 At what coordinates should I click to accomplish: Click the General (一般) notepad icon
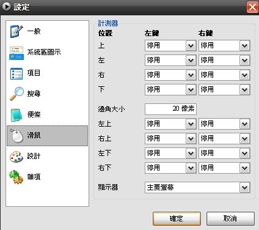click(16, 31)
